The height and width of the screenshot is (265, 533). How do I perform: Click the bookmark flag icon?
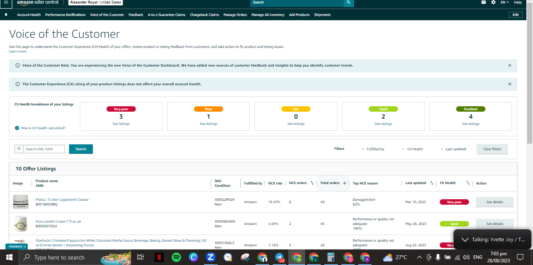point(6,15)
